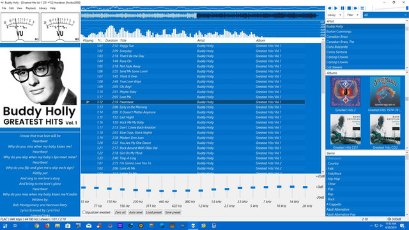The width and height of the screenshot is (409, 230).
Task: Click the Previous track playback button
Action: pyautogui.click(x=330, y=8)
